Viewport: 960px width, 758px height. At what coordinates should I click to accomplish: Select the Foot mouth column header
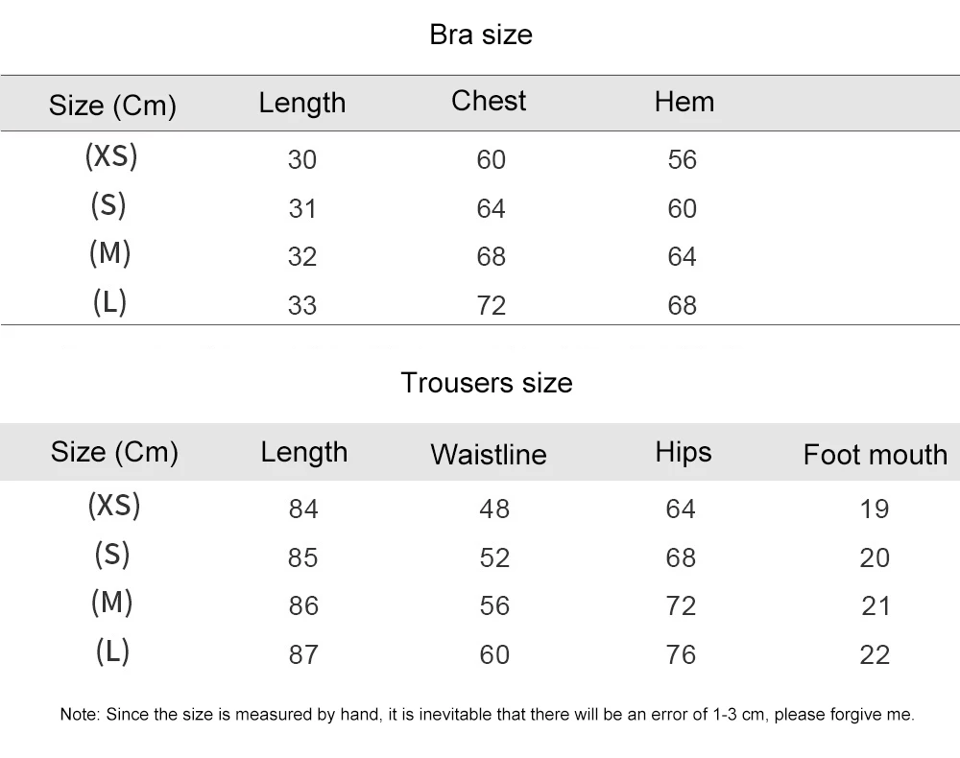pyautogui.click(x=875, y=454)
